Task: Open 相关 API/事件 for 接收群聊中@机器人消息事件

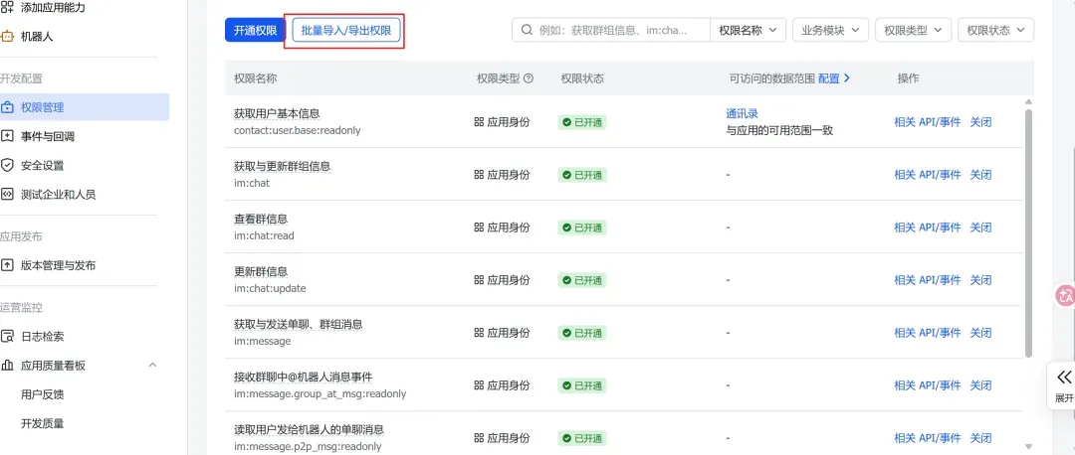Action: point(928,385)
